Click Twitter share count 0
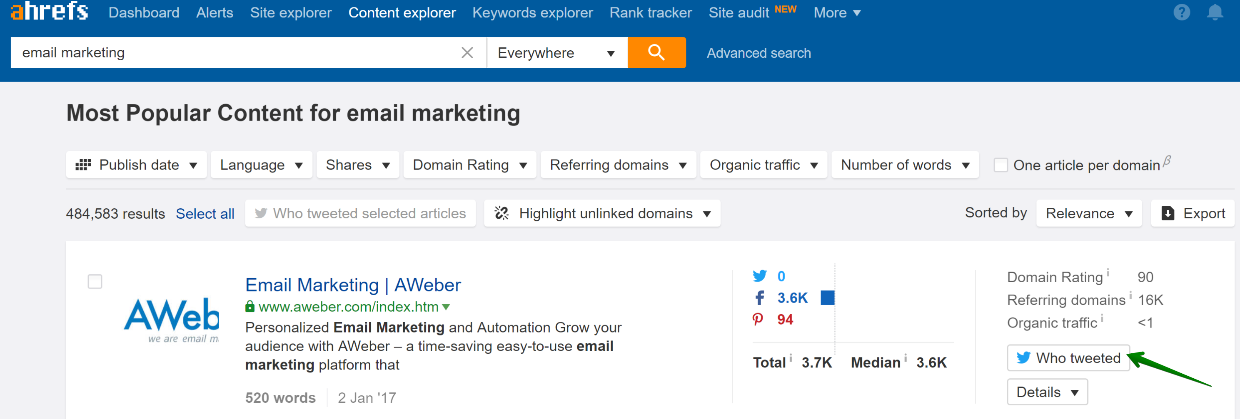This screenshot has height=419, width=1240. tap(781, 276)
